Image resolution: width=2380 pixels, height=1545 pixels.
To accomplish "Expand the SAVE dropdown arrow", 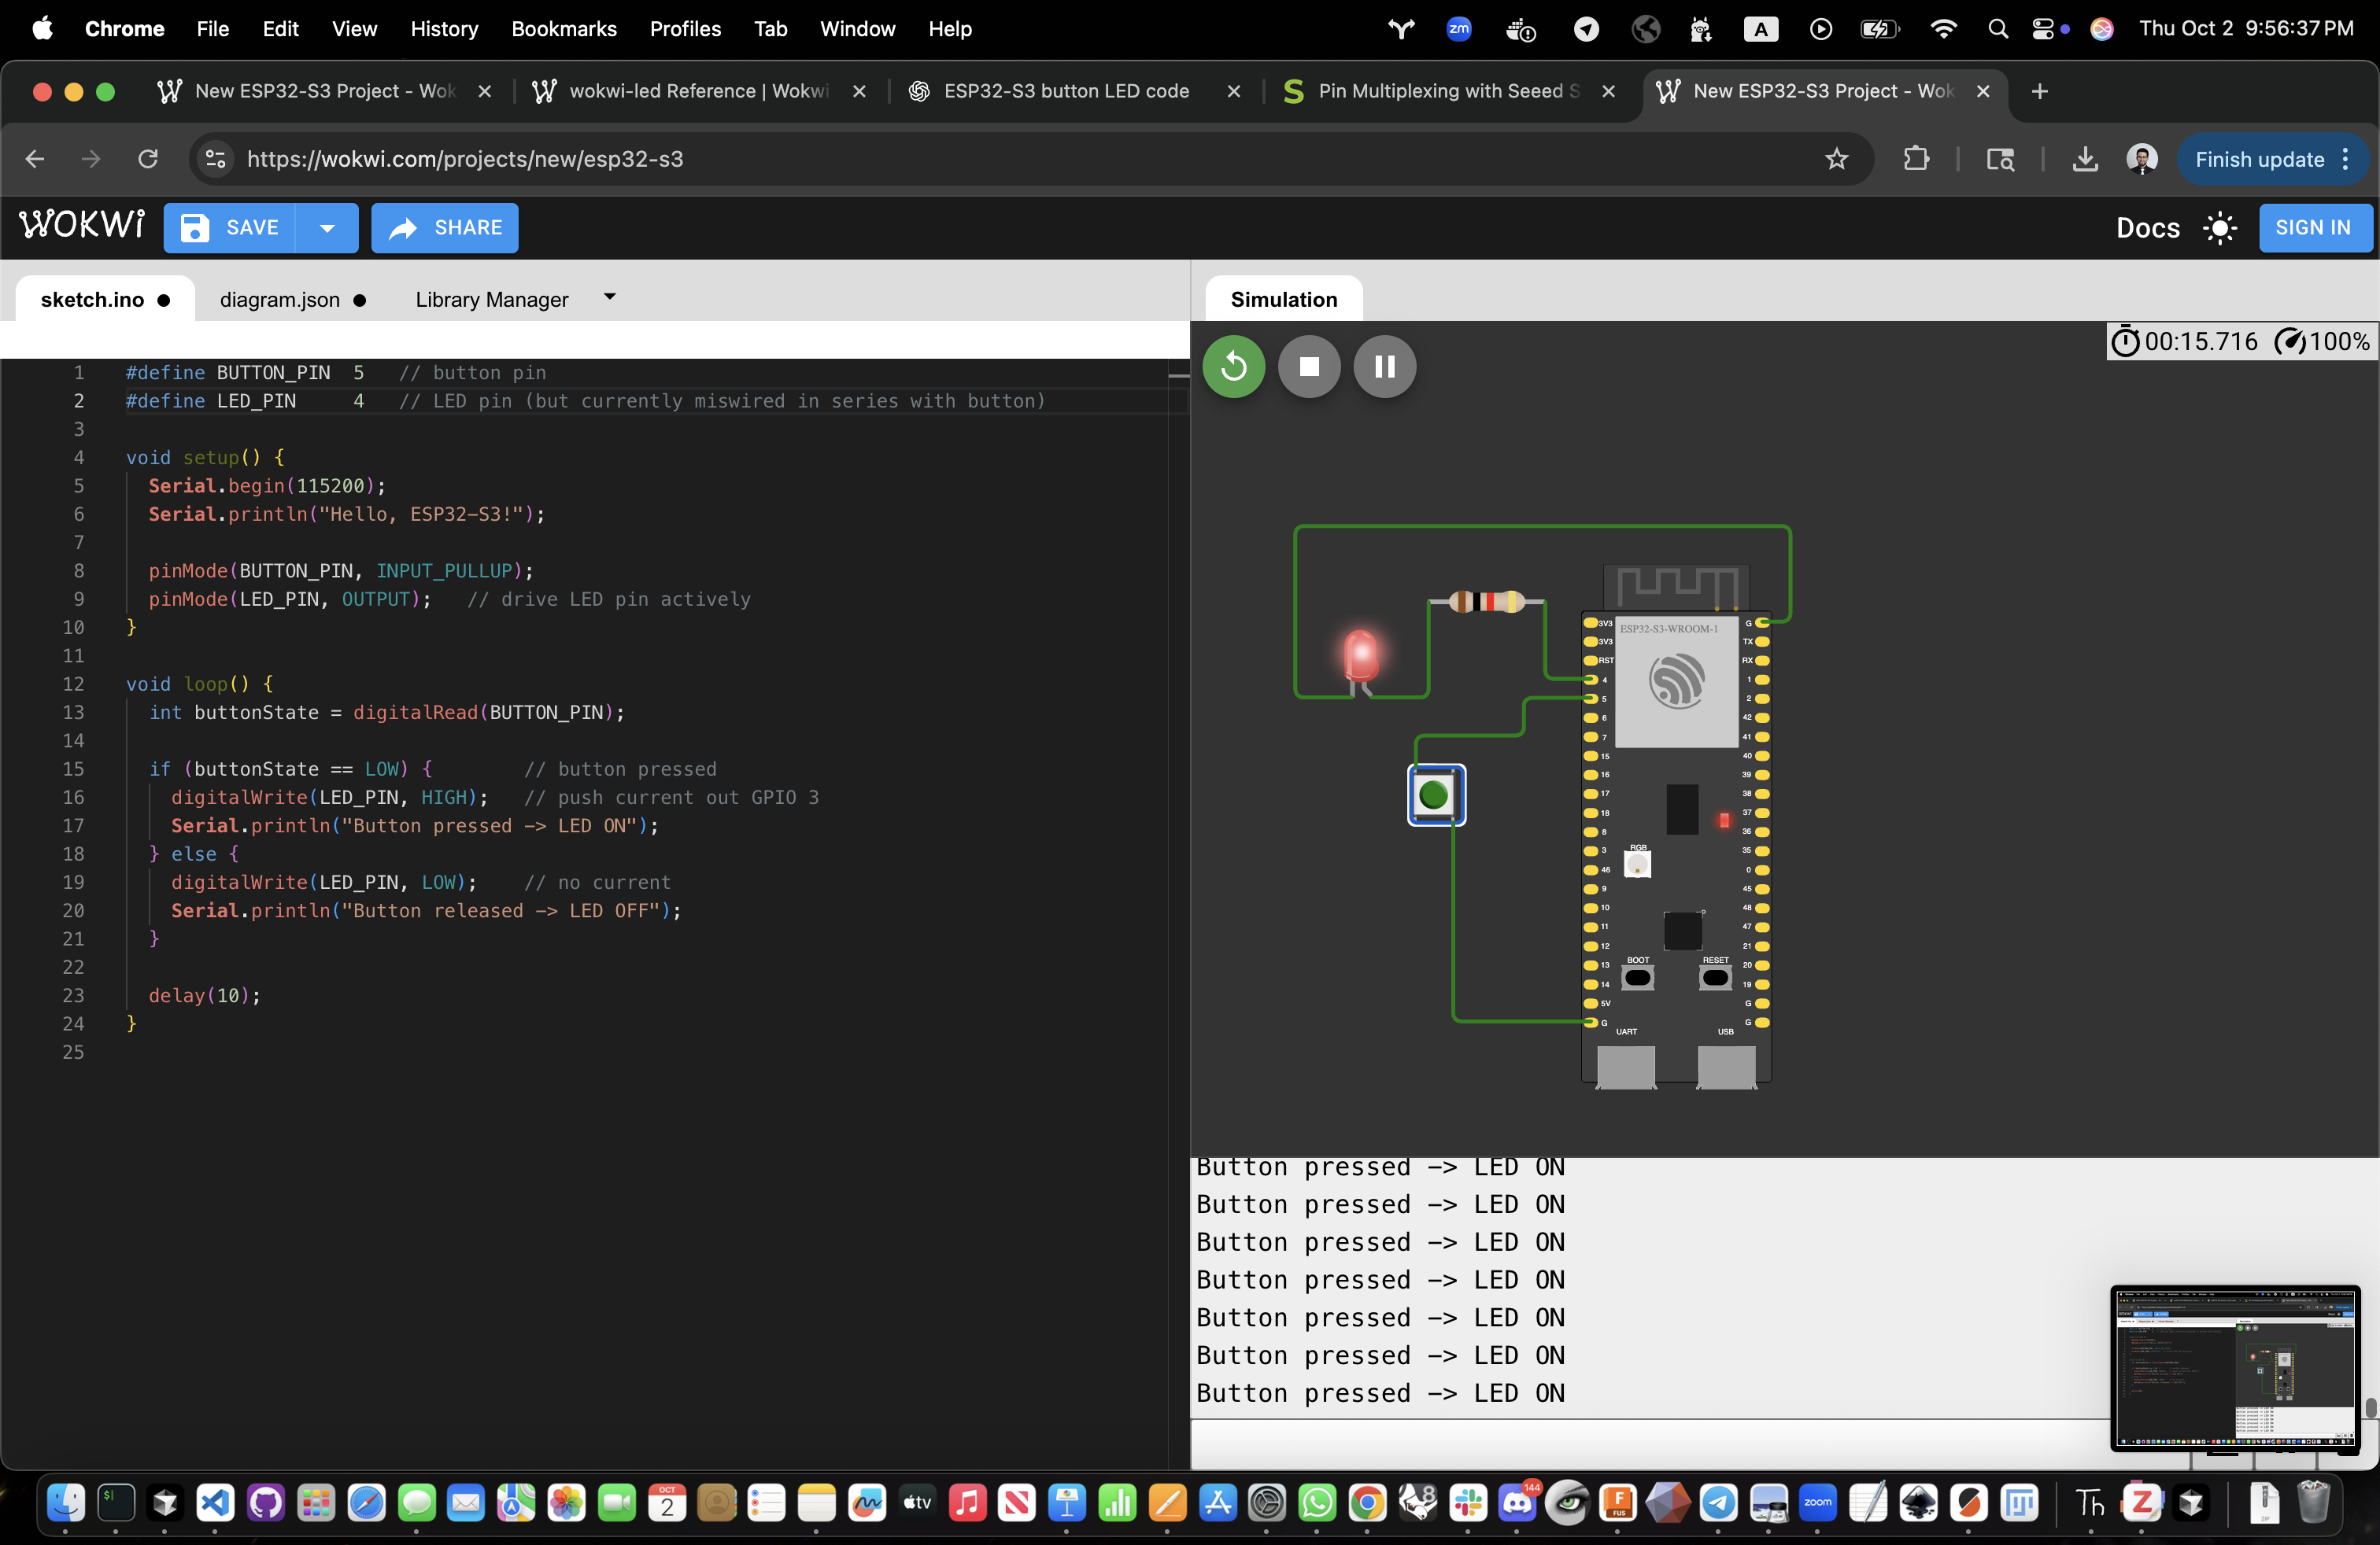I will click(x=327, y=228).
